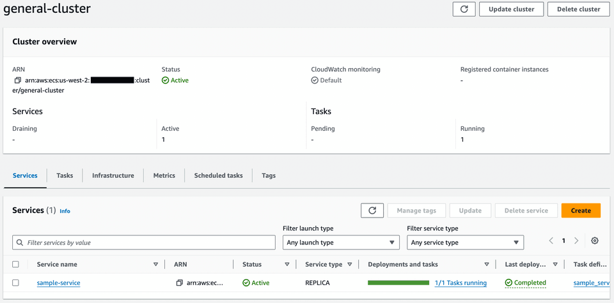Go to the next services page
The height and width of the screenshot is (303, 614).
coord(576,240)
